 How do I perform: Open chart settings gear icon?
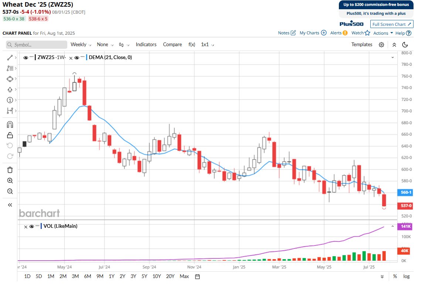(381, 45)
